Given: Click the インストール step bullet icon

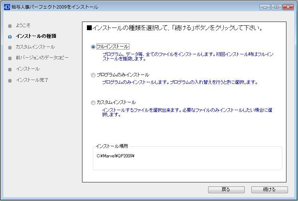Looking at the screenshot, I should click(10, 70).
